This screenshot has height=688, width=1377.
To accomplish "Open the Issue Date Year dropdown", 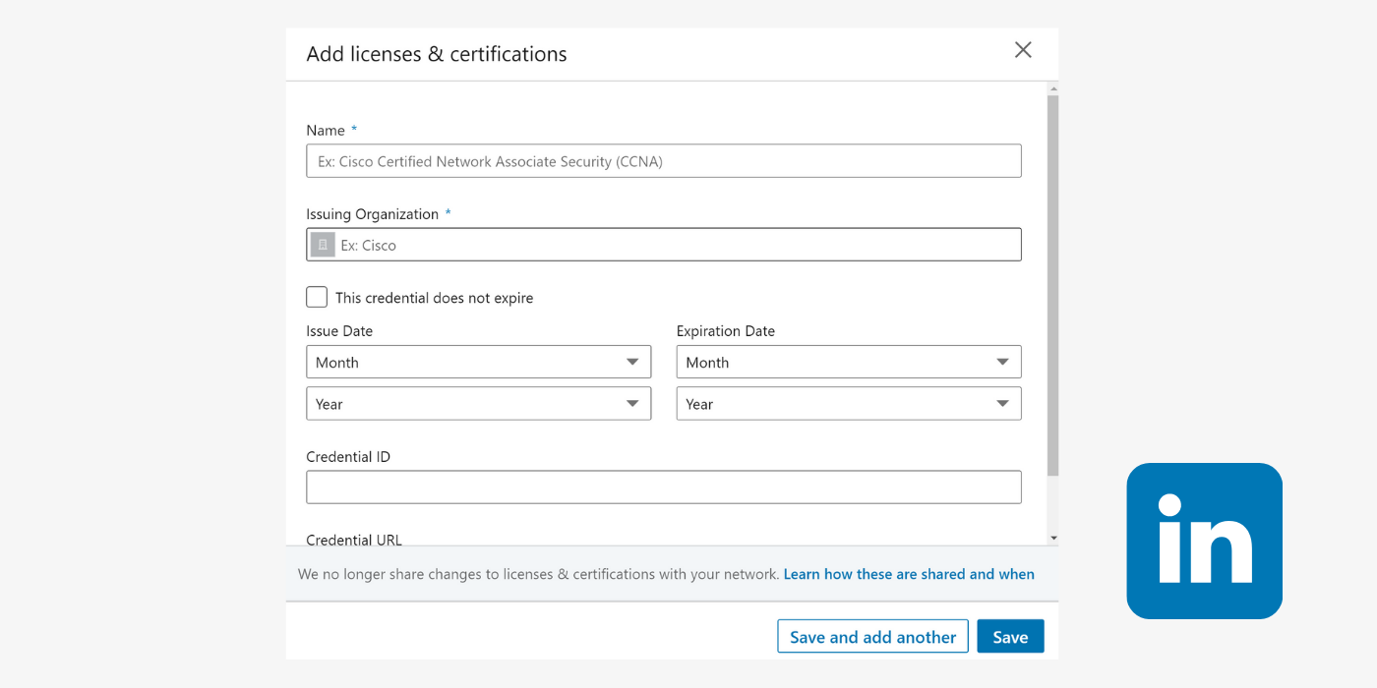I will 478,404.
